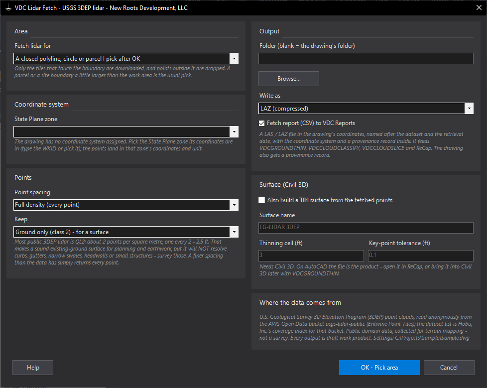487x388 pixels.
Task: Click the State Plane zone label
Action: coord(36,119)
